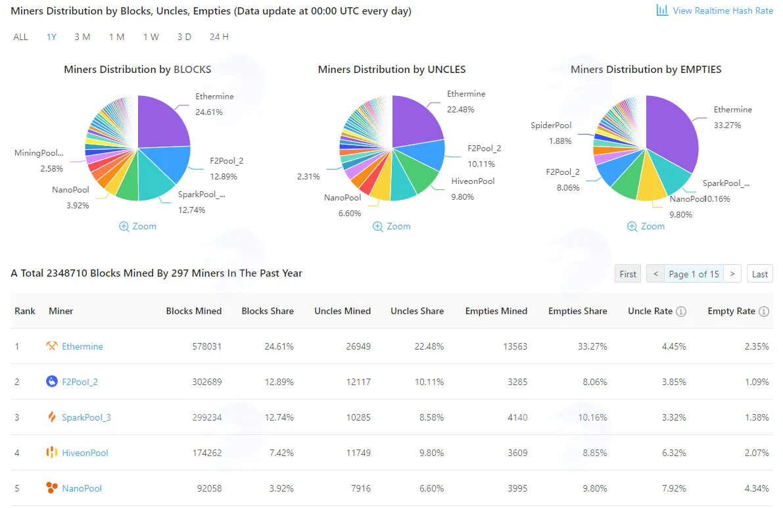Click the info icon next to Empty Rate
The width and height of the screenshot is (783, 508).
click(x=763, y=312)
